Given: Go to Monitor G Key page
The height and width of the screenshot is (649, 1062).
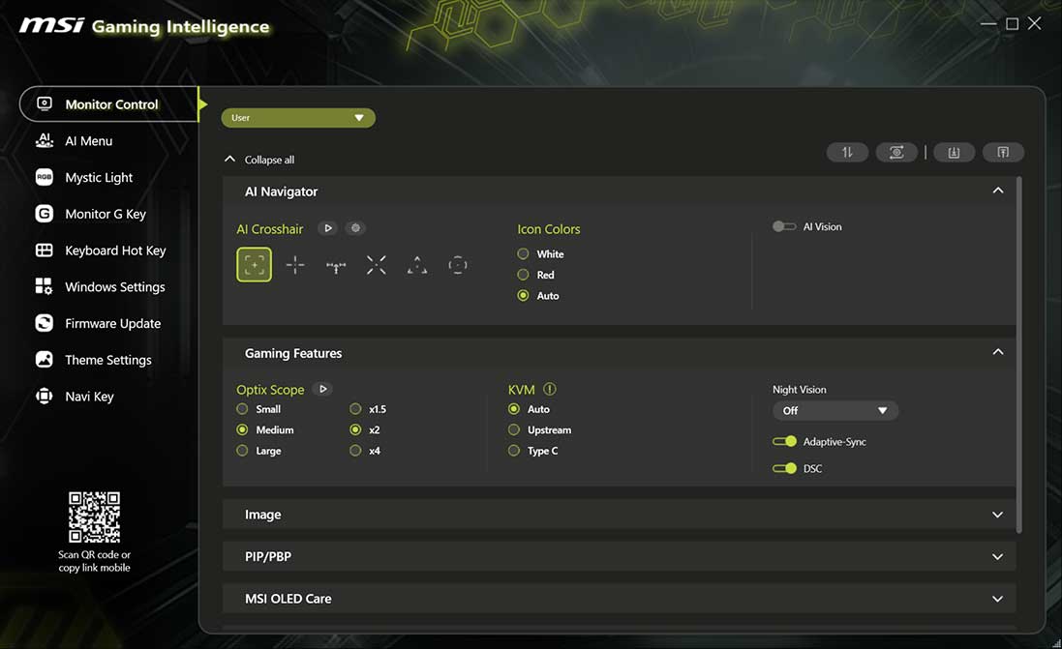Looking at the screenshot, I should click(106, 214).
